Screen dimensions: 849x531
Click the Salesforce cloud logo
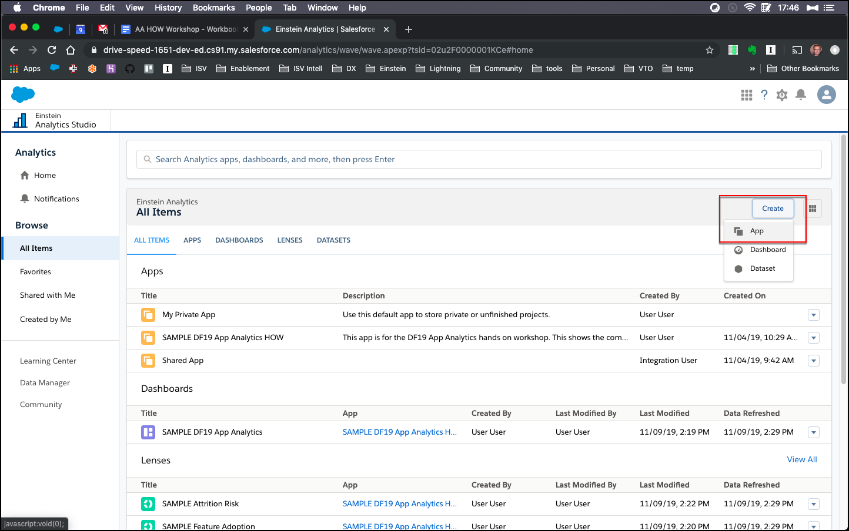click(23, 94)
